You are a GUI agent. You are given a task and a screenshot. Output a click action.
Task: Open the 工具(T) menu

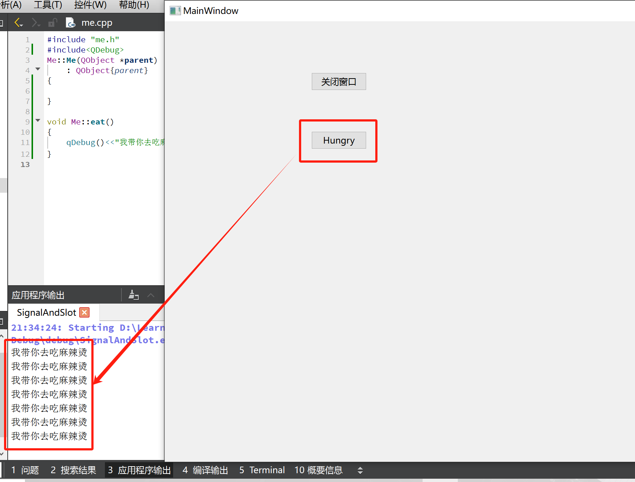click(x=48, y=5)
